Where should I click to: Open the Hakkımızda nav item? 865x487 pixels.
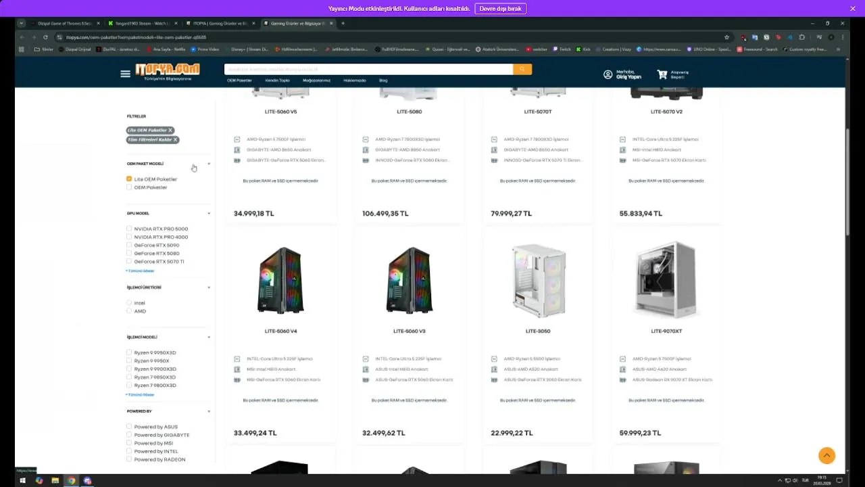(354, 80)
